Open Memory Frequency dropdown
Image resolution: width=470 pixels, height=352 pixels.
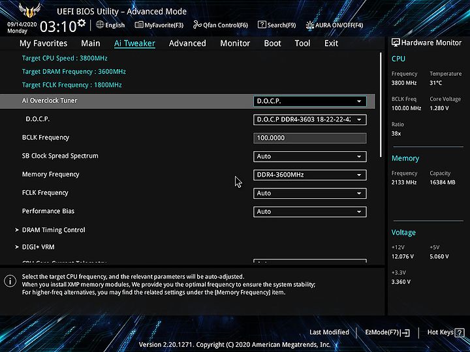309,175
